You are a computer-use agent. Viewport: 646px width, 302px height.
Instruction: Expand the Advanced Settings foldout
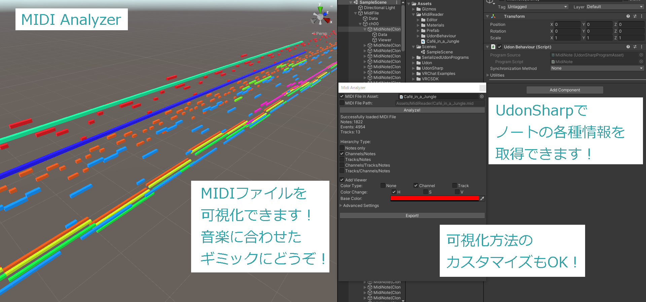359,206
